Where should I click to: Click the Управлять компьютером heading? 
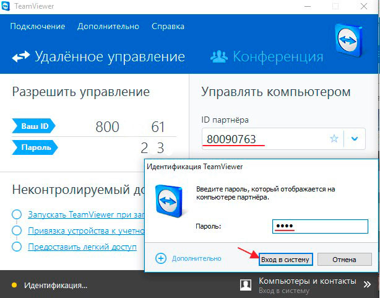click(276, 92)
